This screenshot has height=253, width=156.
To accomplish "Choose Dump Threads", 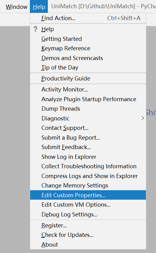I will click(88, 109).
